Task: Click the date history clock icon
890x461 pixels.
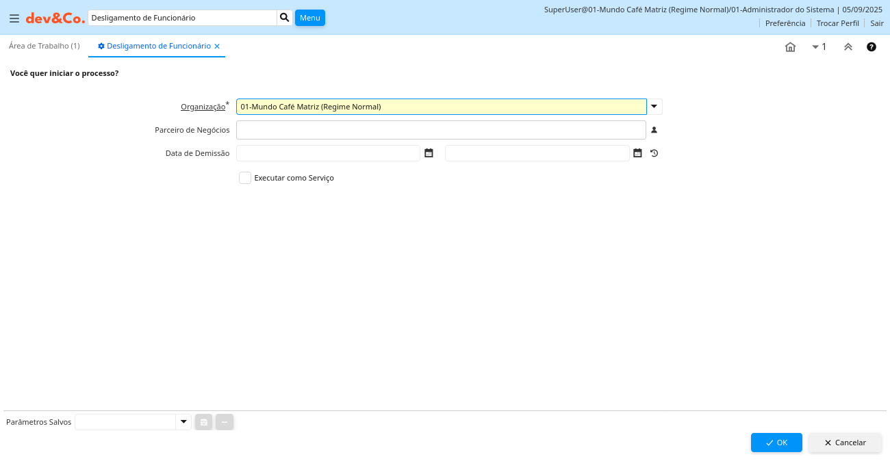Action: [654, 153]
